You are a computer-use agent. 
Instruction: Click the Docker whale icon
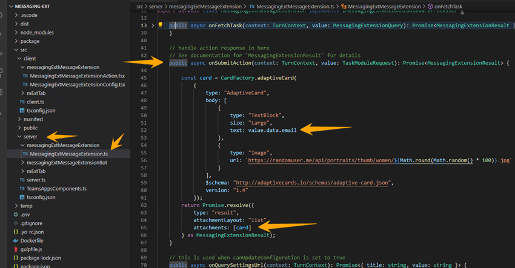coord(16,240)
